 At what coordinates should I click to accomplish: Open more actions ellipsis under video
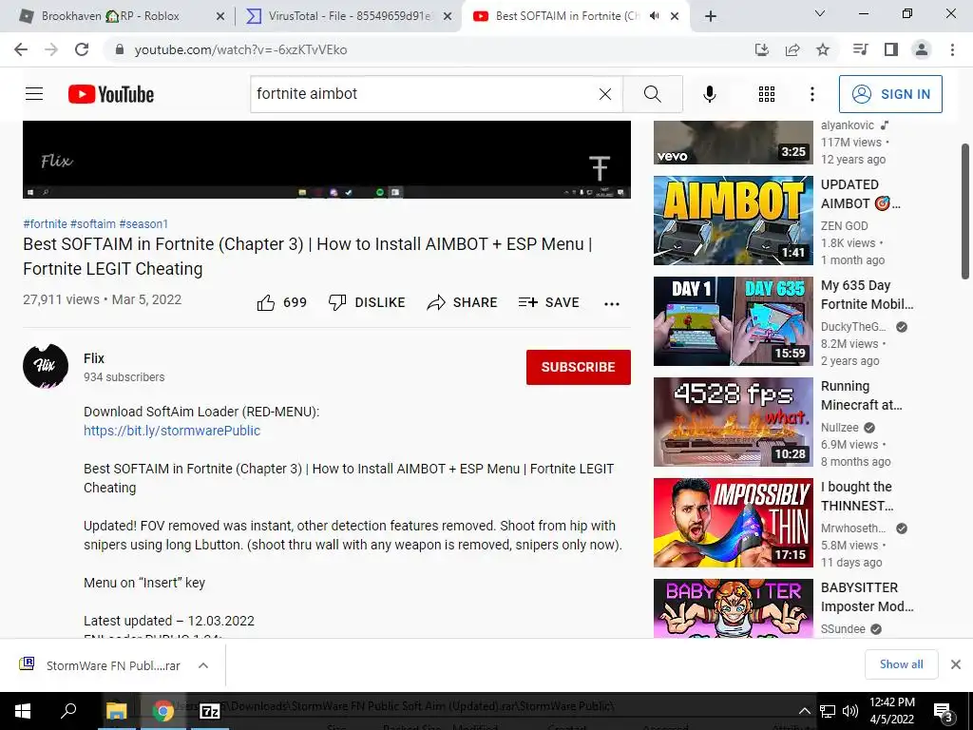pos(612,303)
